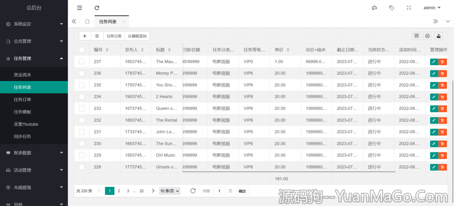Open 任务模板 in sidebar
454x206 pixels.
(x=34, y=112)
